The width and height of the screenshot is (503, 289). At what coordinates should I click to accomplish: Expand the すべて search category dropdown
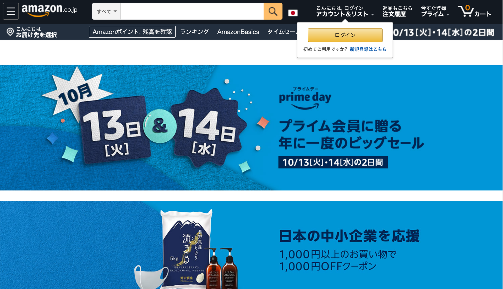point(106,11)
